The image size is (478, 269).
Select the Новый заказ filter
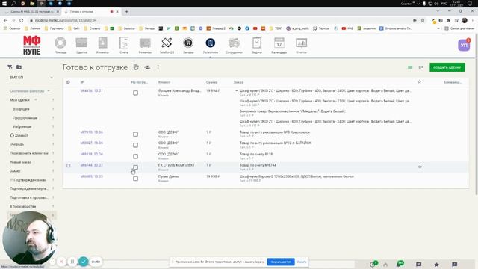tap(20, 162)
